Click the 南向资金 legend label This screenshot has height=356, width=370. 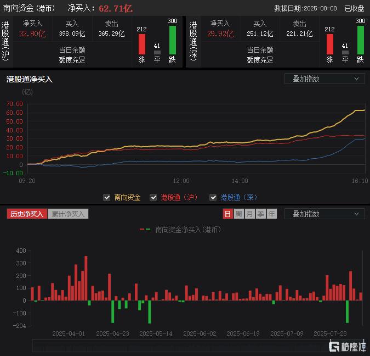[x=127, y=197]
